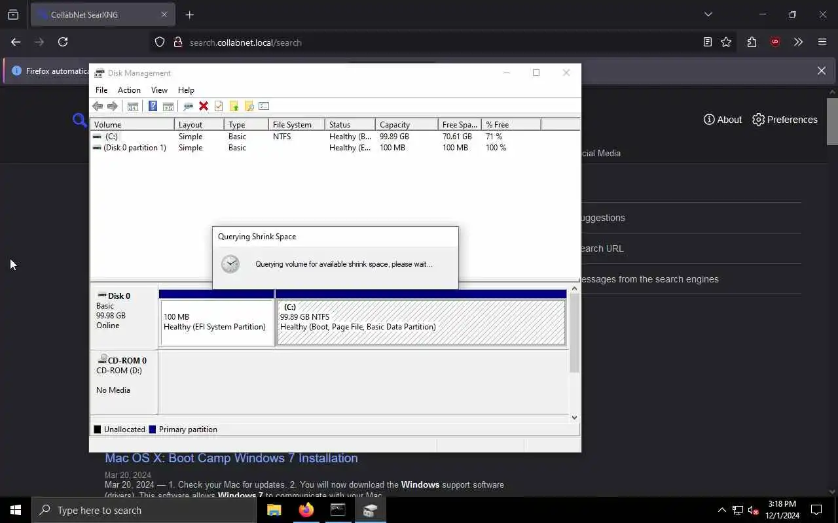
Task: Click the Disk 0 label panel
Action: click(x=124, y=316)
